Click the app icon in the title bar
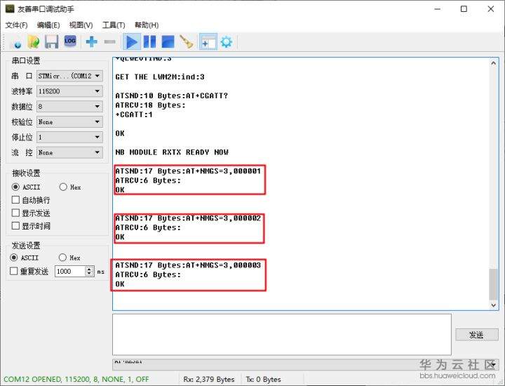505x386 pixels. pyautogui.click(x=10, y=8)
